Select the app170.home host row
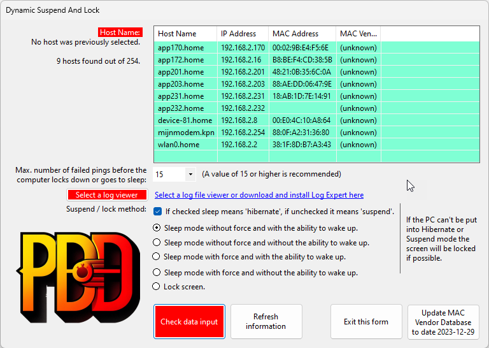 pyautogui.click(x=185, y=48)
